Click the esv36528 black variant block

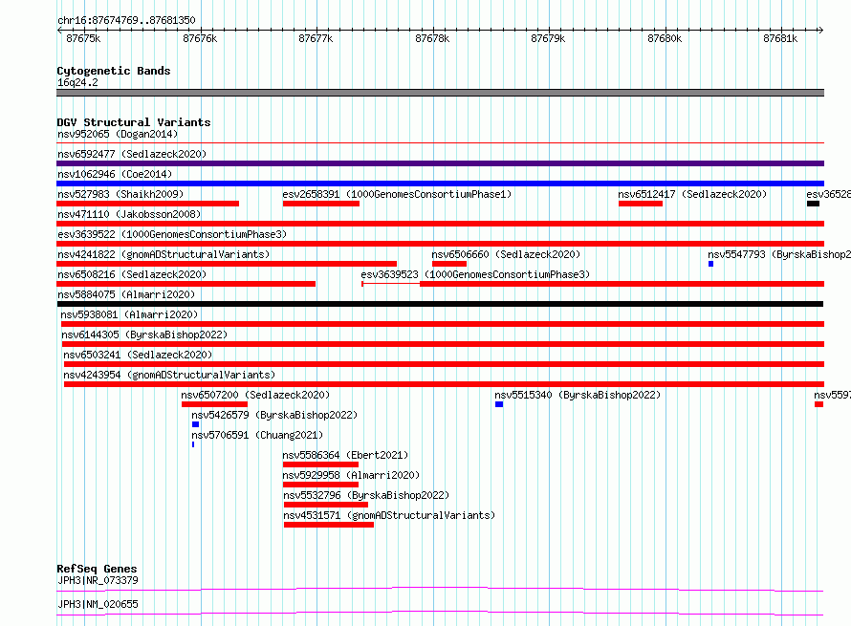(813, 204)
